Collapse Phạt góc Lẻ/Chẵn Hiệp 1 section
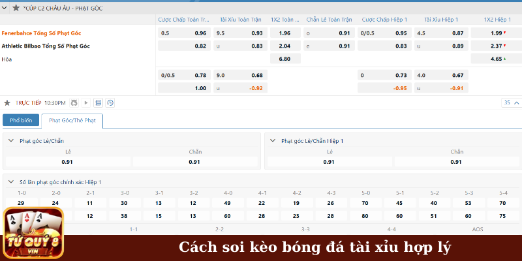The image size is (522, 261). coord(273,141)
